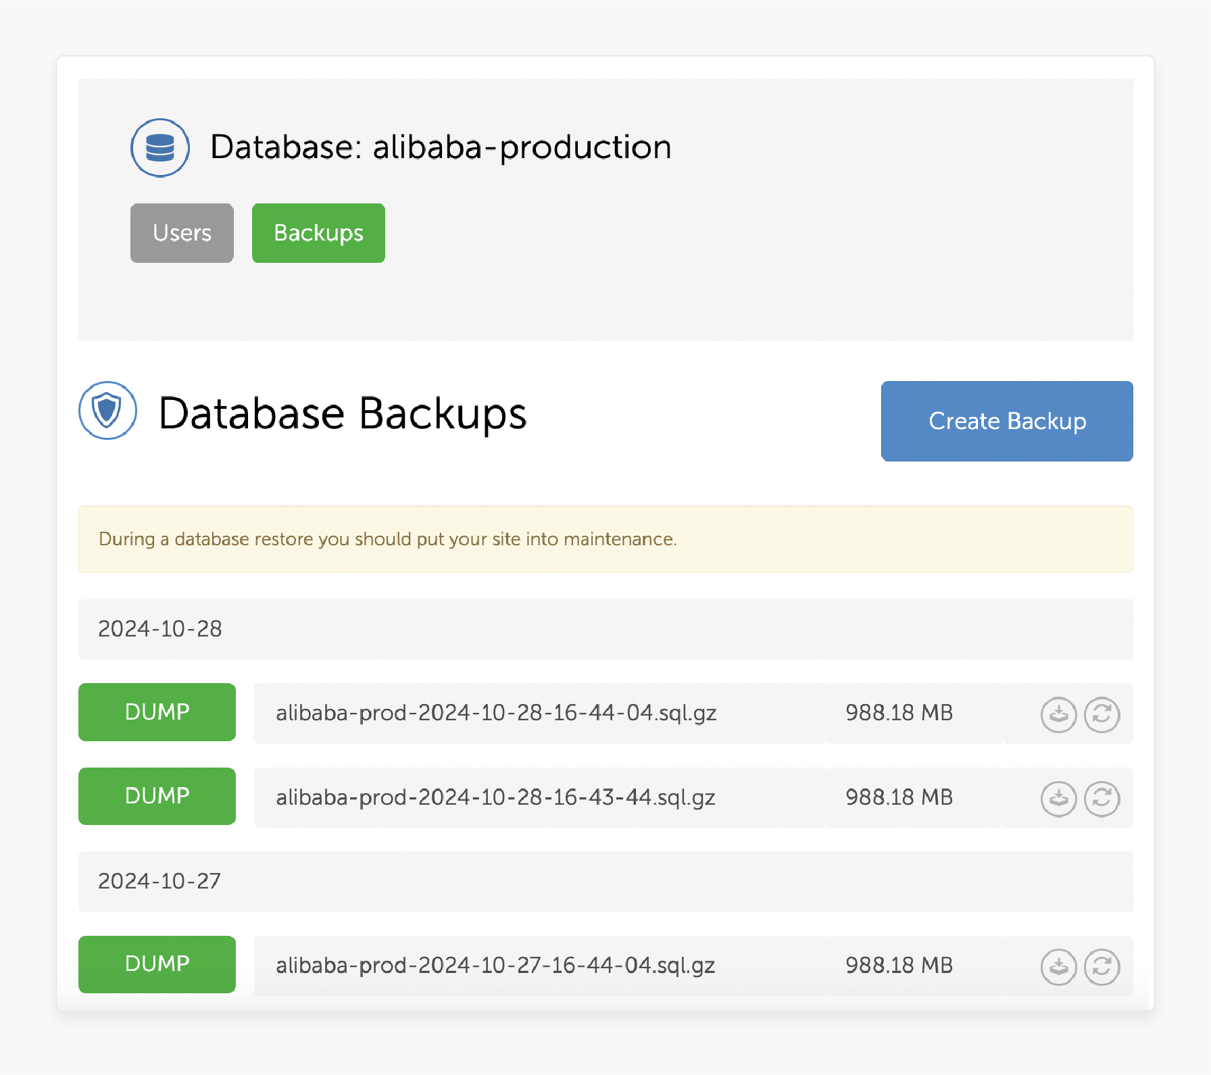
Task: Open the Users tab
Action: tap(182, 233)
